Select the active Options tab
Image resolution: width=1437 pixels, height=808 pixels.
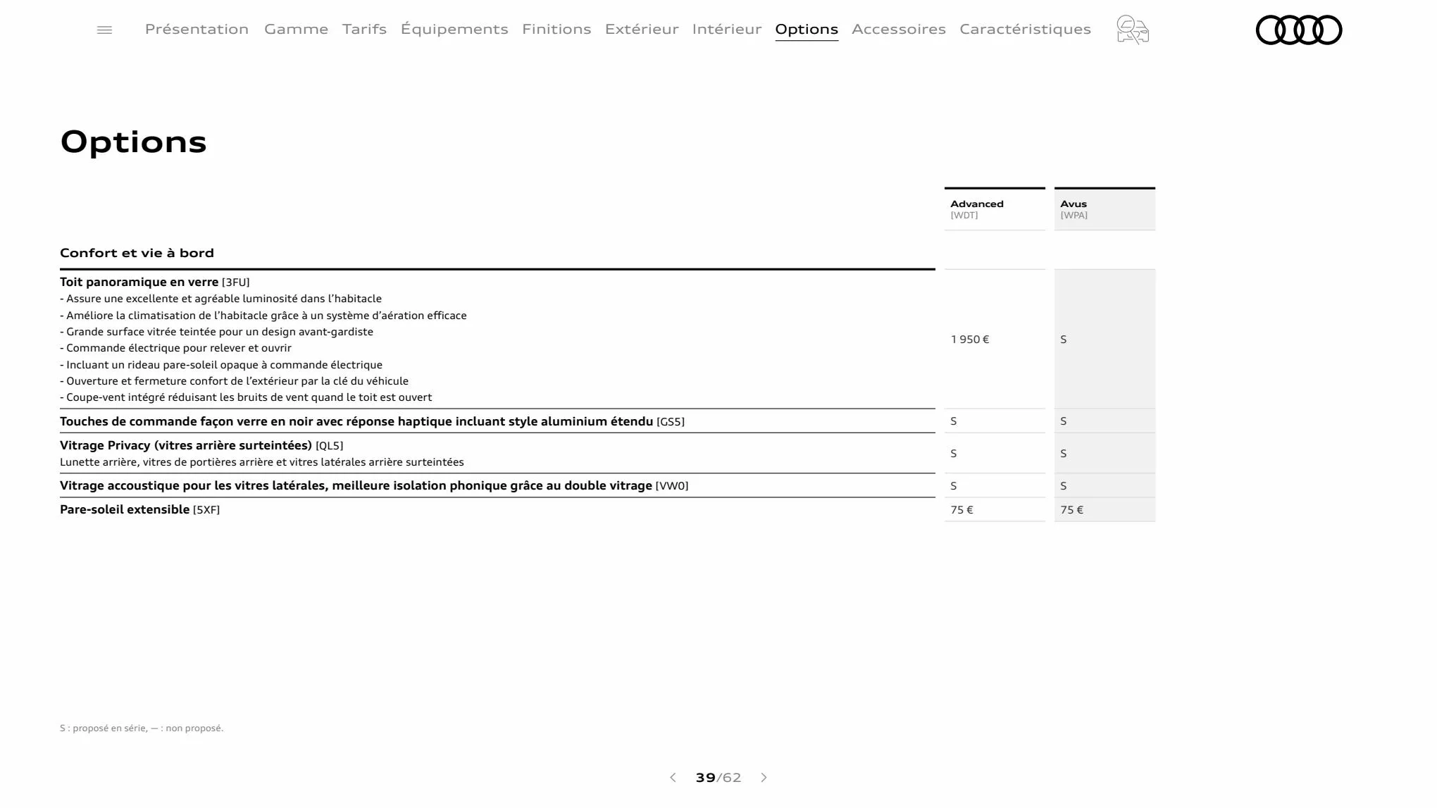807,30
